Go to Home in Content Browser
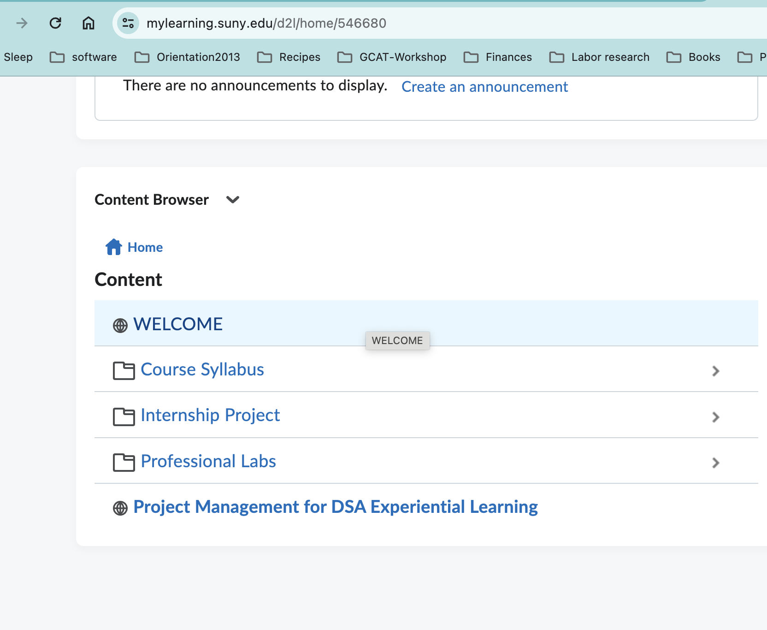Screen dimensions: 767x630 pos(145,247)
